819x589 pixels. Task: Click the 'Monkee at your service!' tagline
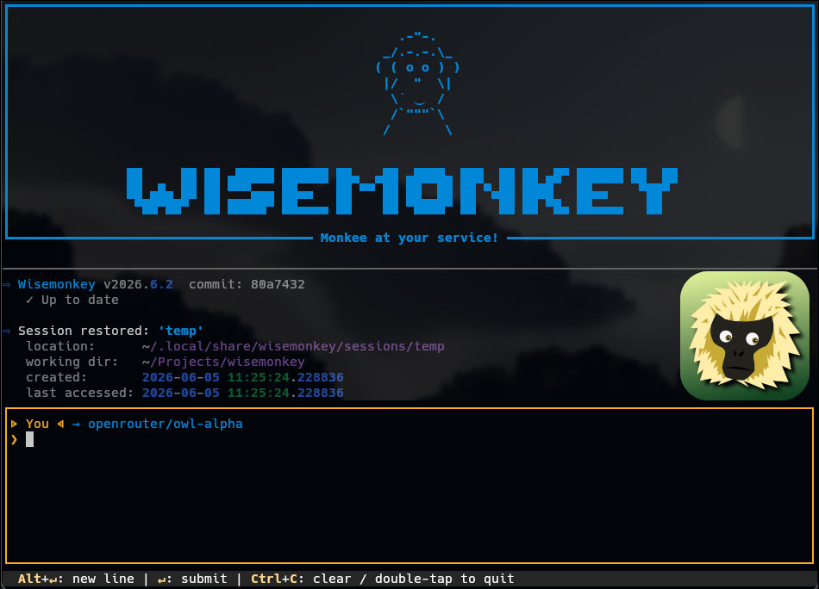click(409, 238)
